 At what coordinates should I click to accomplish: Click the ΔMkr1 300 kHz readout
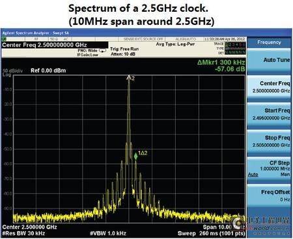point(221,62)
